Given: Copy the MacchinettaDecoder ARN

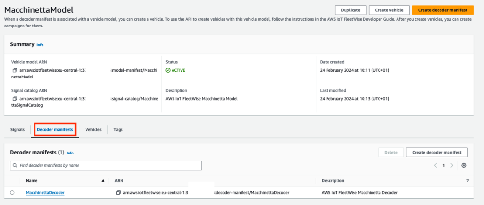Looking at the screenshot, I should pos(118,193).
